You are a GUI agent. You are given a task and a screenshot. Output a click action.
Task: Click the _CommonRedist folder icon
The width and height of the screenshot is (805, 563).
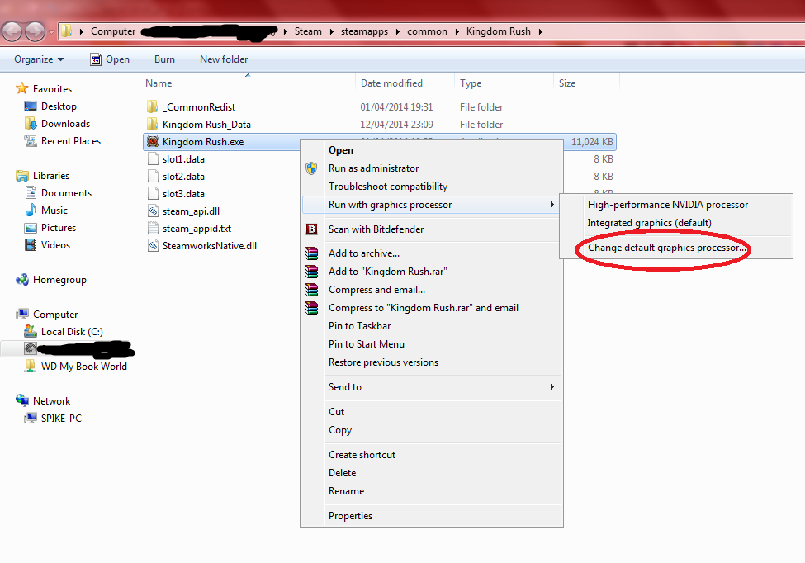(x=153, y=106)
